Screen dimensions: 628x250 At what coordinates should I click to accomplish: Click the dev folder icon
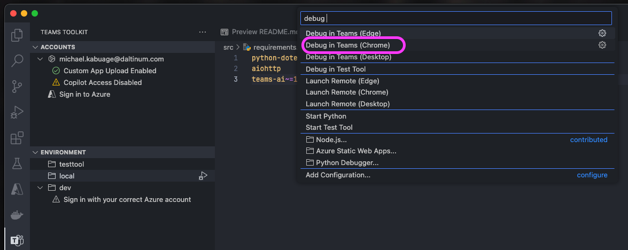click(x=52, y=187)
